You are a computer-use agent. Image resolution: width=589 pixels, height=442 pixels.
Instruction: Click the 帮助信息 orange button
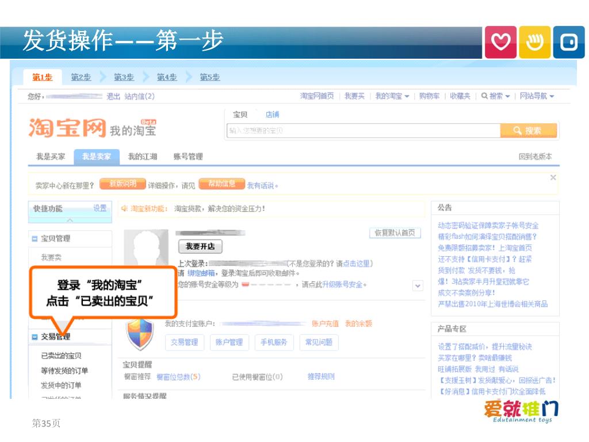pos(221,184)
